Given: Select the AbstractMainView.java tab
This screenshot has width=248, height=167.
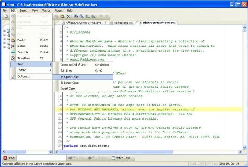Looking at the screenshot, I should (x=158, y=23).
